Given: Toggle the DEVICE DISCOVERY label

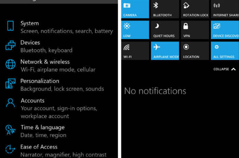Looking at the screenshot, I should pos(226,36).
